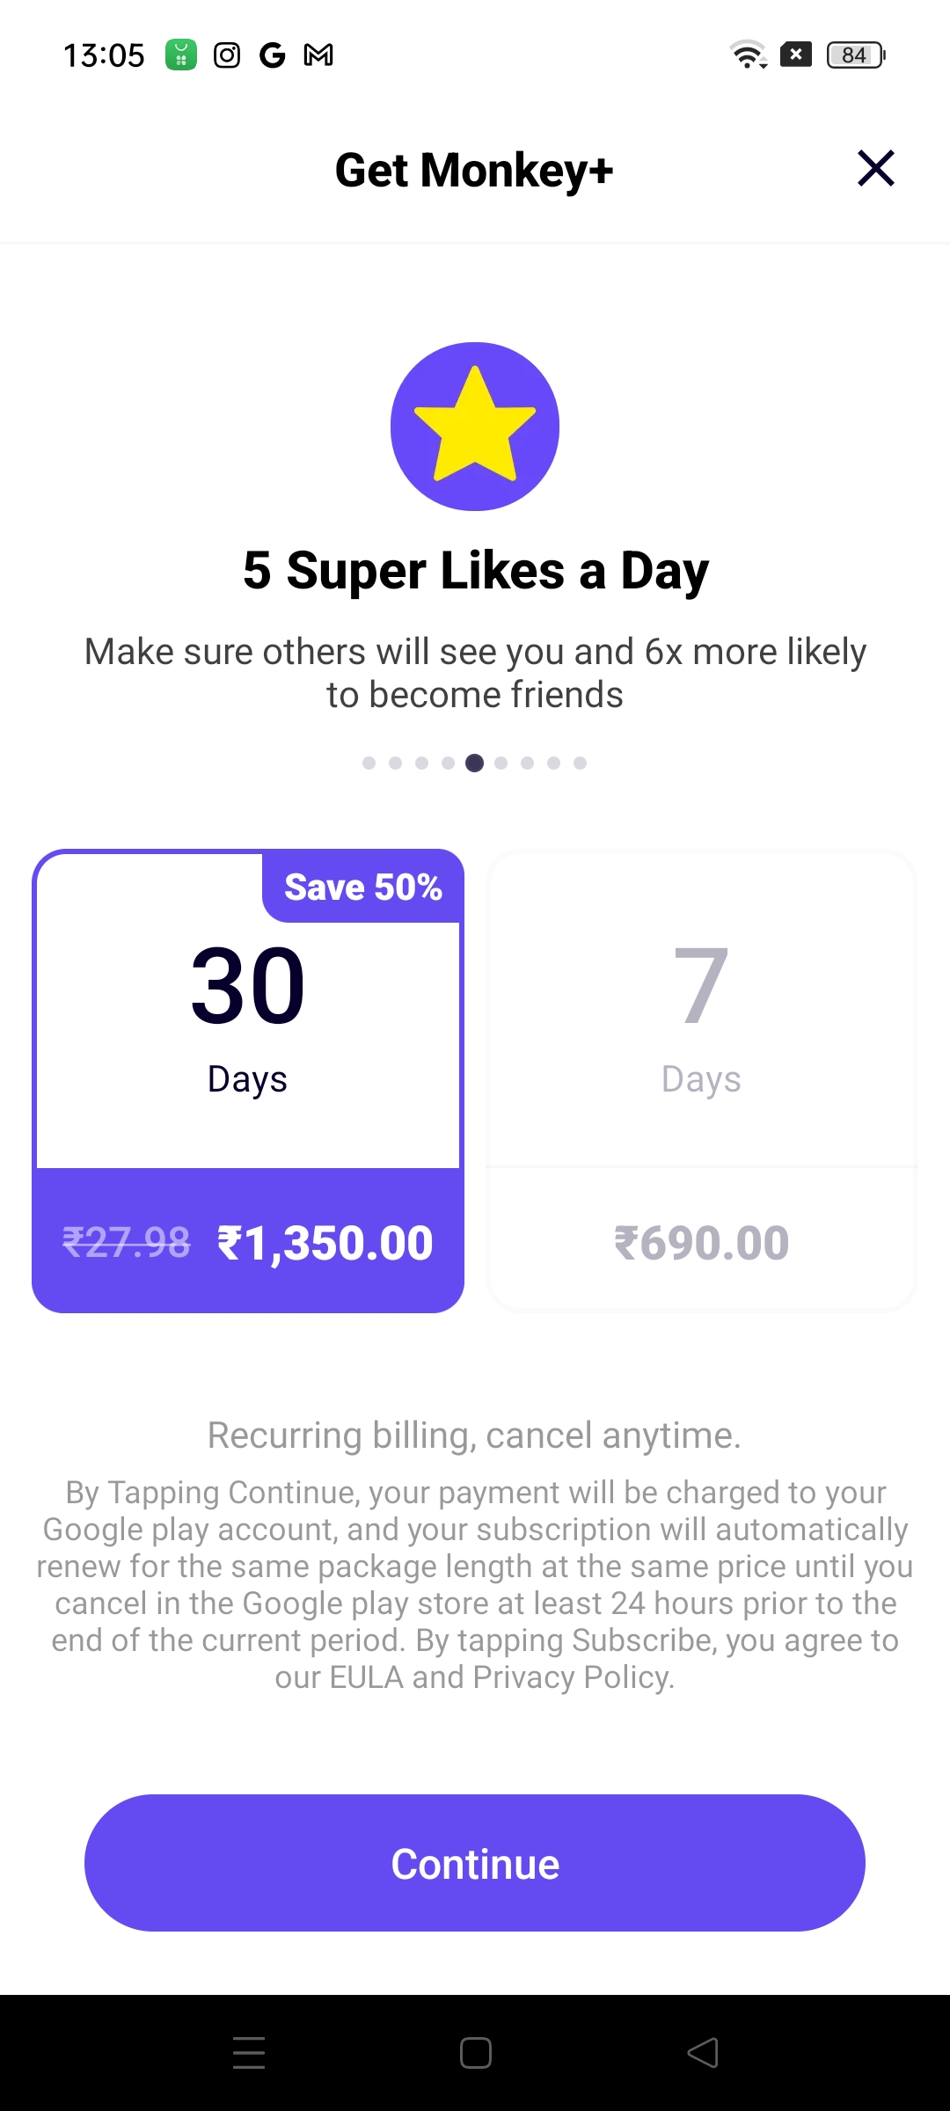Select the highlighted fifth carousel dot

pyautogui.click(x=475, y=763)
